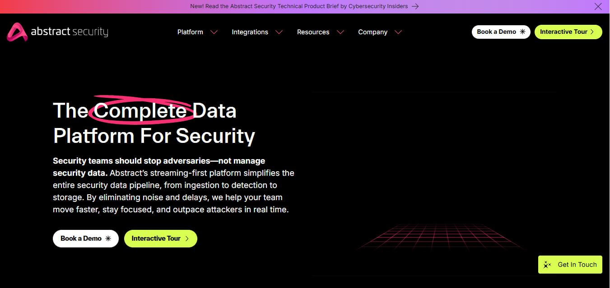Click the chevron icon on the hero Interactive Tour button

pos(187,239)
